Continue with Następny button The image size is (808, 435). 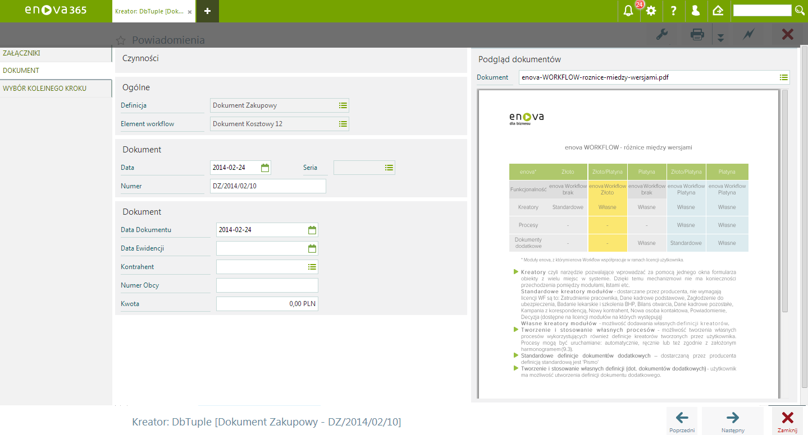tap(733, 421)
